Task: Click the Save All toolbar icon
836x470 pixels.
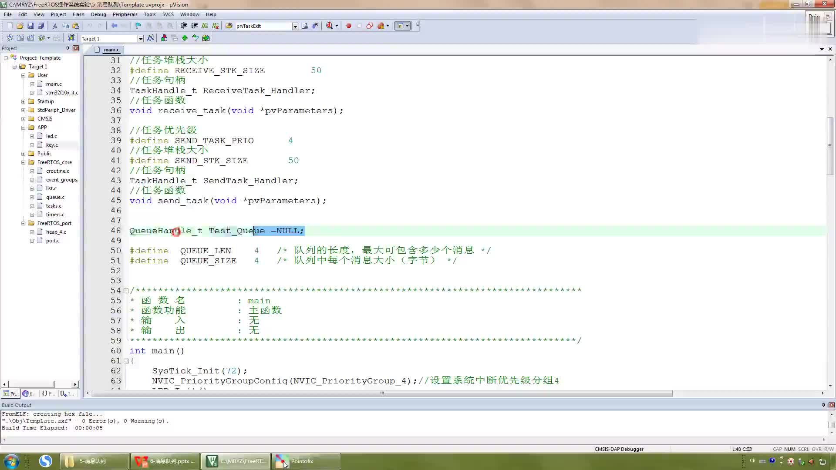Action: (41, 26)
